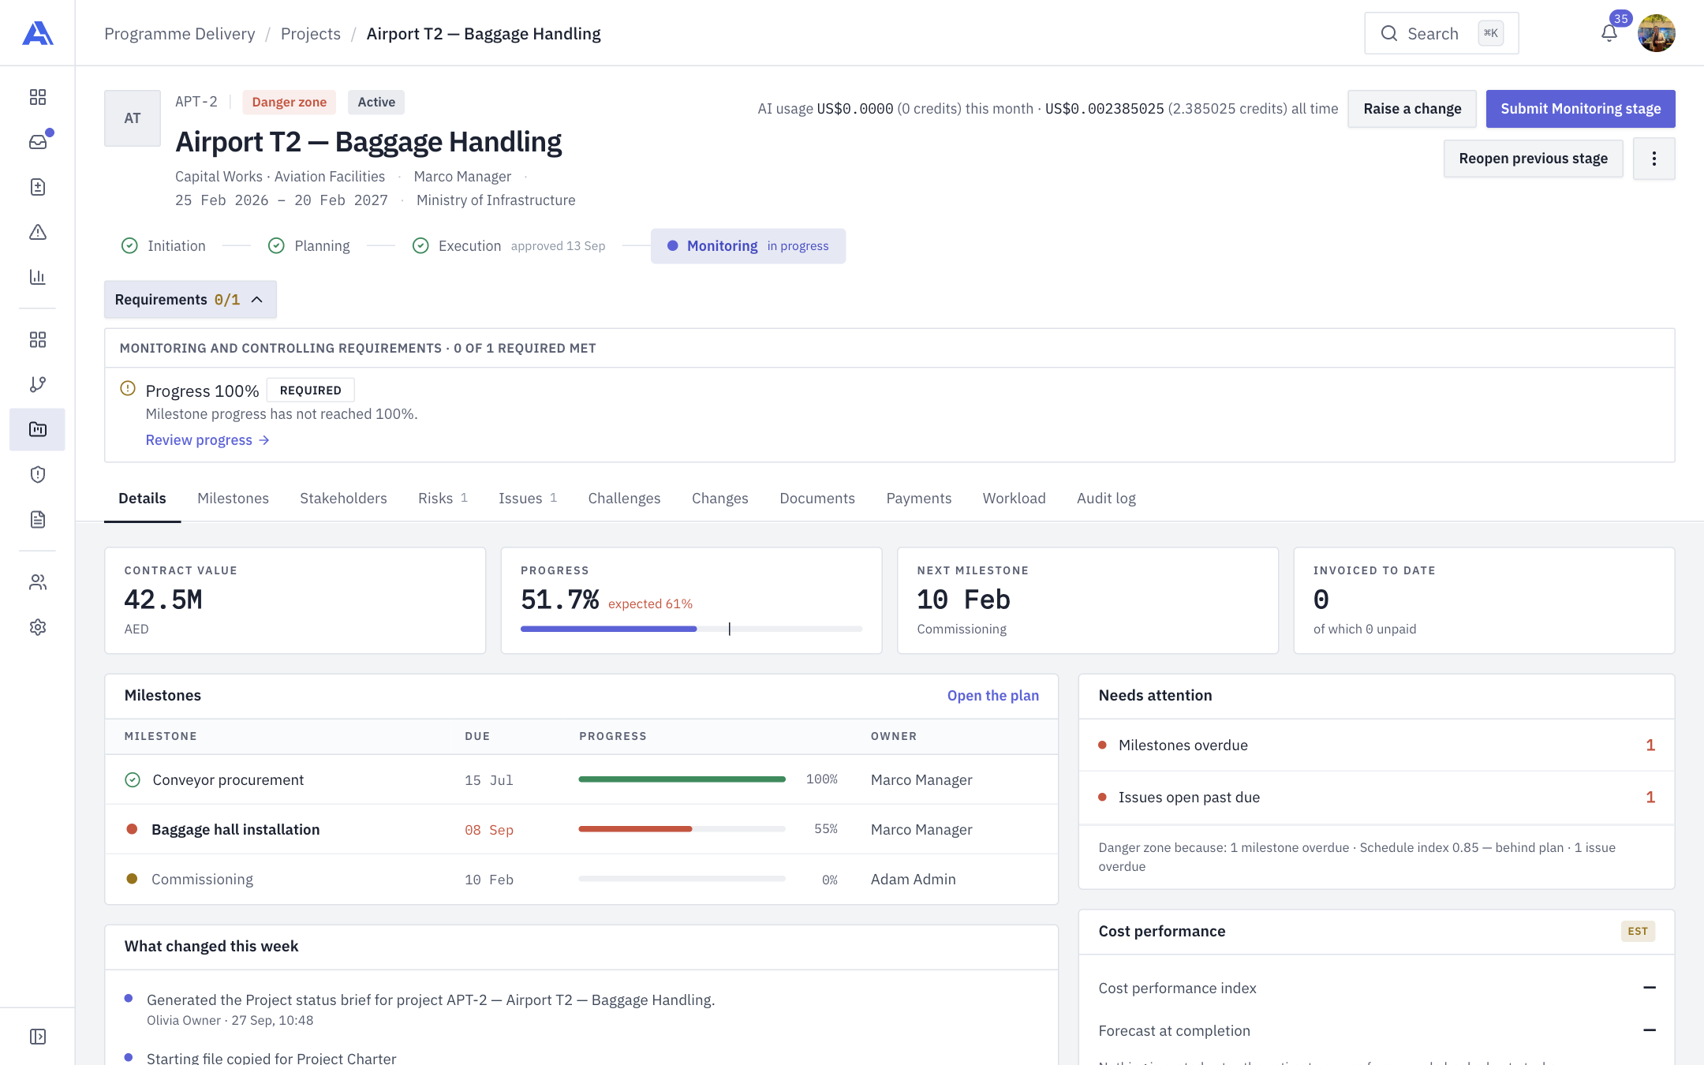Open notifications bell with 35 badge
Image resolution: width=1704 pixels, height=1065 pixels.
point(1609,33)
